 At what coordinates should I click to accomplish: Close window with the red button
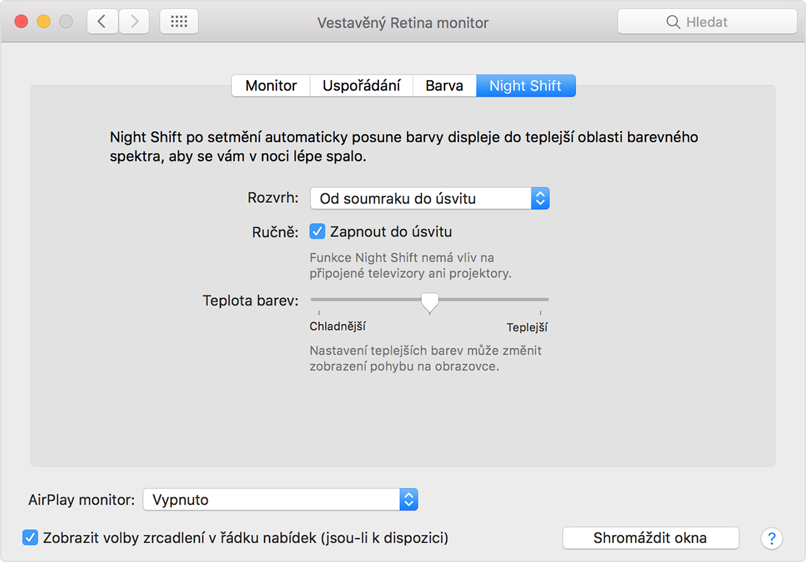(21, 22)
